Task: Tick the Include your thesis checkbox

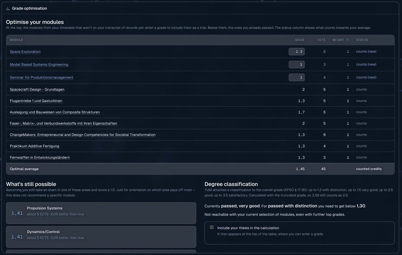Action: [x=212, y=227]
